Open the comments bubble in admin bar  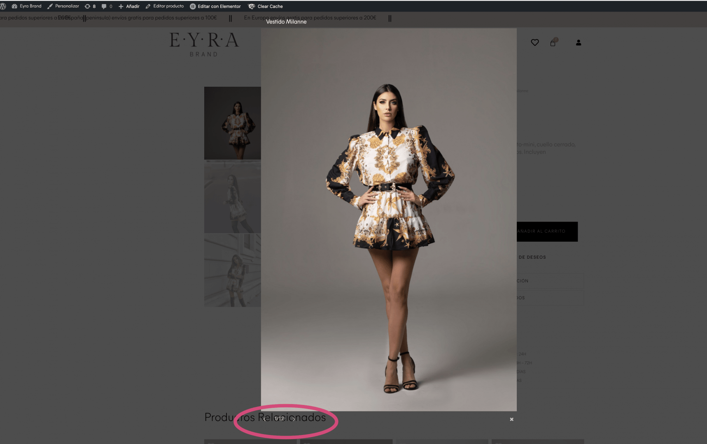[x=107, y=6]
